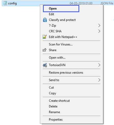114x125 pixels.
Task: Click the Share arrow icon
Action: point(45,50)
